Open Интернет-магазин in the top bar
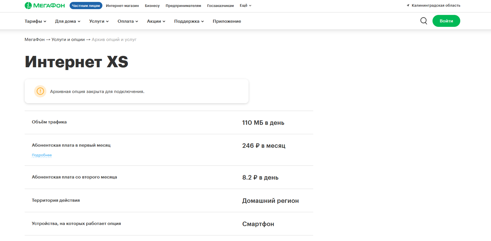The width and height of the screenshot is (491, 241). click(122, 6)
